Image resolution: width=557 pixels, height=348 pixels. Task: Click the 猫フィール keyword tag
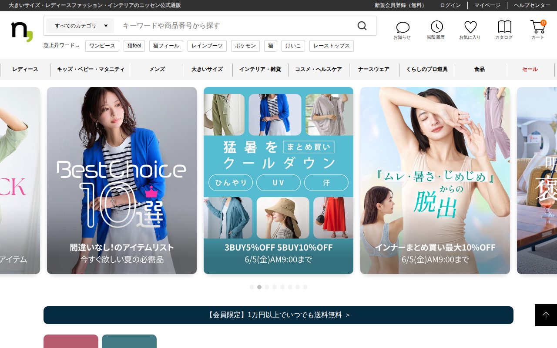click(x=166, y=46)
